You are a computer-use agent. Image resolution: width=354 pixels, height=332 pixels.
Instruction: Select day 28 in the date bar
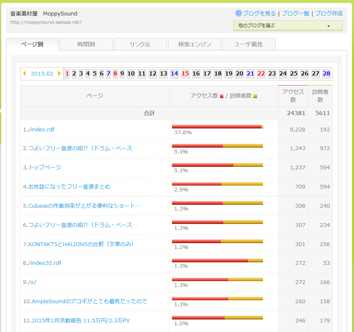pos(326,74)
